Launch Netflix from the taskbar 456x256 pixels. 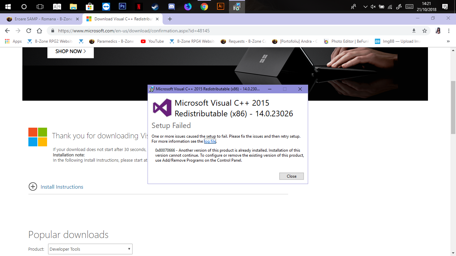139,6
